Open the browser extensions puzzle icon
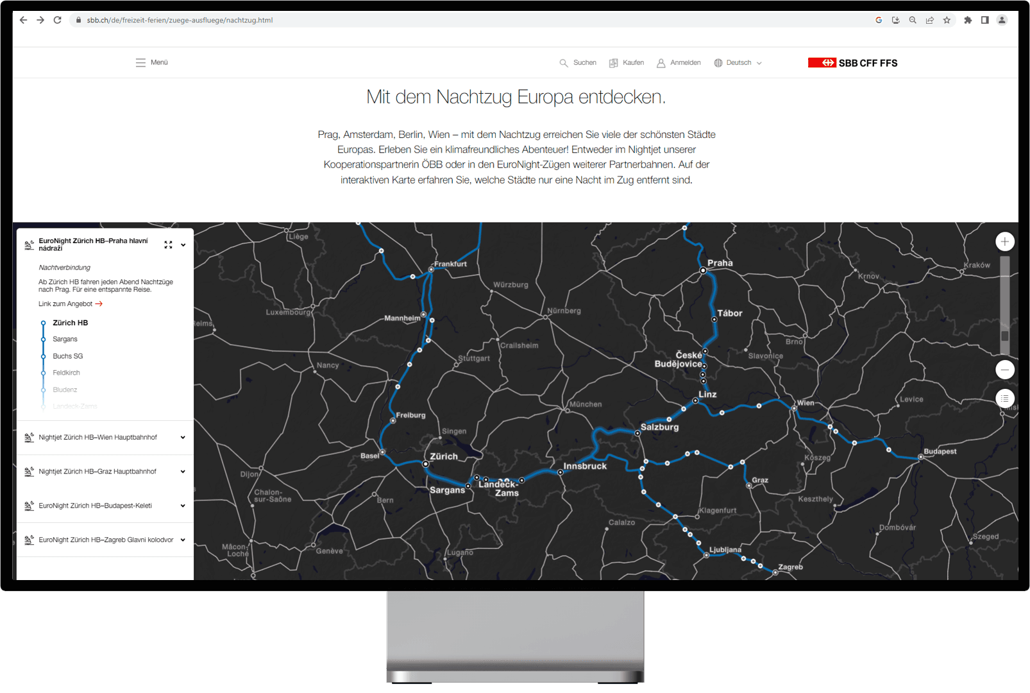The image size is (1030, 693). pyautogui.click(x=968, y=20)
